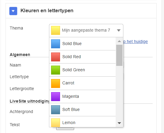Pick the Carrot theme entry

tap(82, 83)
